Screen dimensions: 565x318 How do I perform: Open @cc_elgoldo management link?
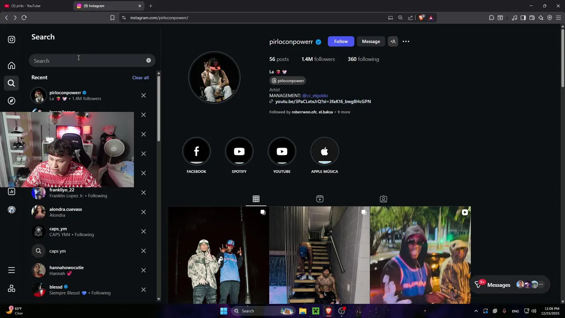tap(315, 95)
